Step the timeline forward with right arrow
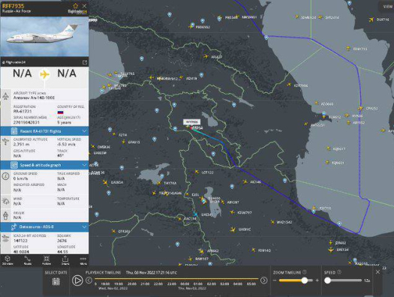The height and width of the screenshot is (297, 394). pos(263,280)
